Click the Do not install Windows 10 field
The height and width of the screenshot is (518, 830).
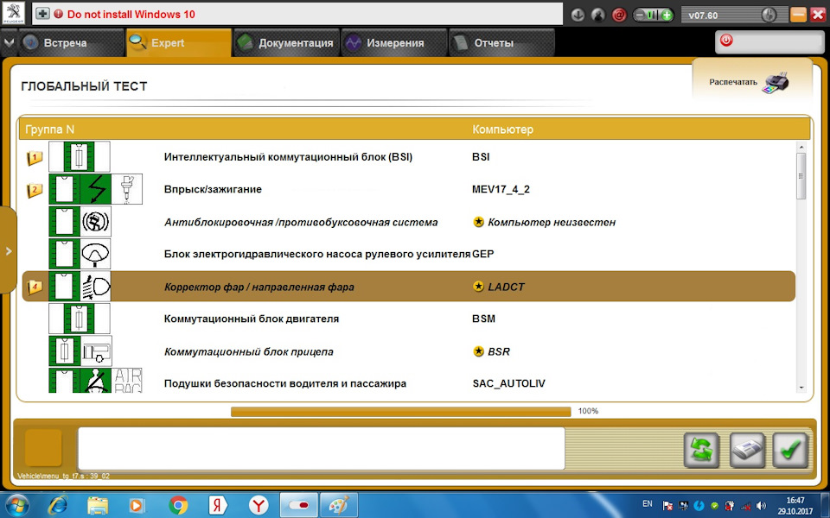coord(297,14)
